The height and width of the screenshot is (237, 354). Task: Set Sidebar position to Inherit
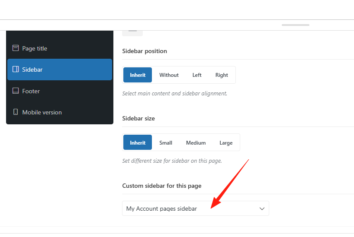pos(138,75)
